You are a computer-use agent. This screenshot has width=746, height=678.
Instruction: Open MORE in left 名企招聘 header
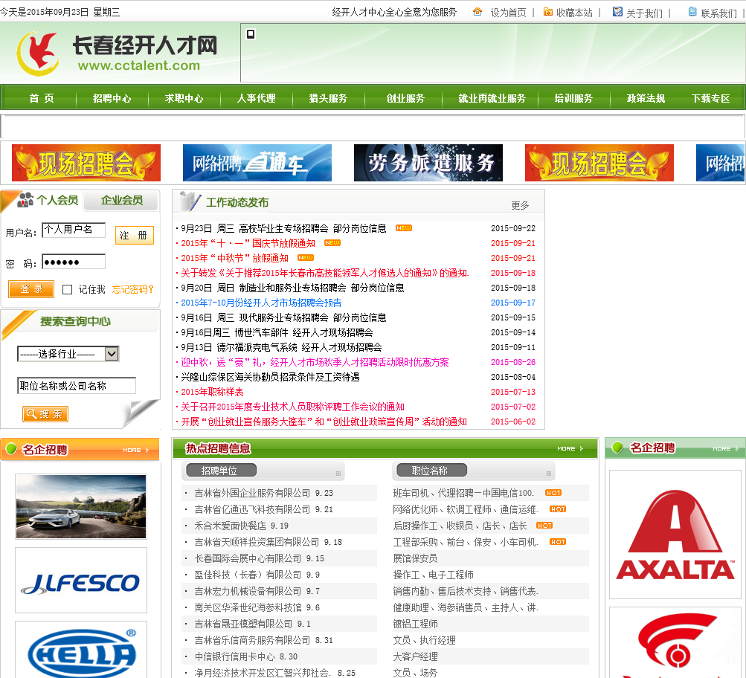click(136, 450)
